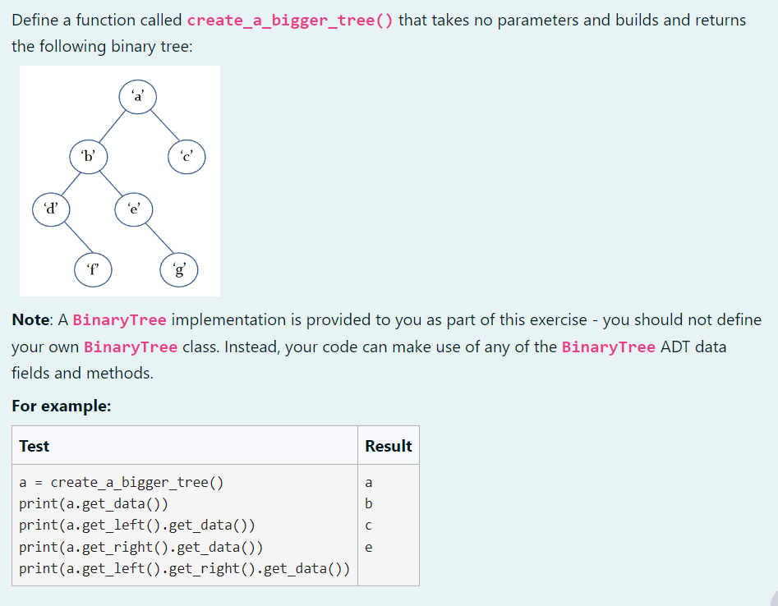Select node 'c' in the binary tree image
778x606 pixels.
(186, 156)
